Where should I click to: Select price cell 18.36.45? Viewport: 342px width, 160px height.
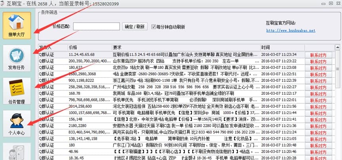[x=76, y=158]
